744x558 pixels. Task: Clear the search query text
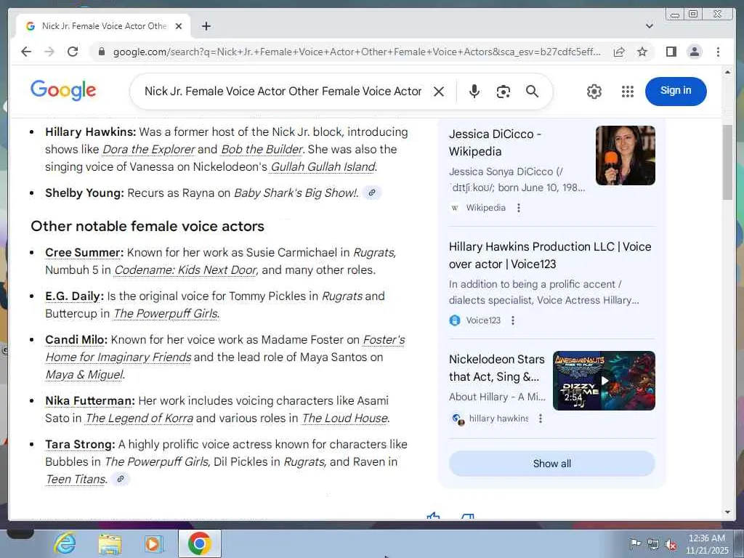tap(439, 91)
